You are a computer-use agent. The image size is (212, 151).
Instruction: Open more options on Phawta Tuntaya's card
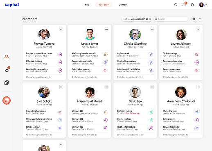pyautogui.click(x=61, y=29)
